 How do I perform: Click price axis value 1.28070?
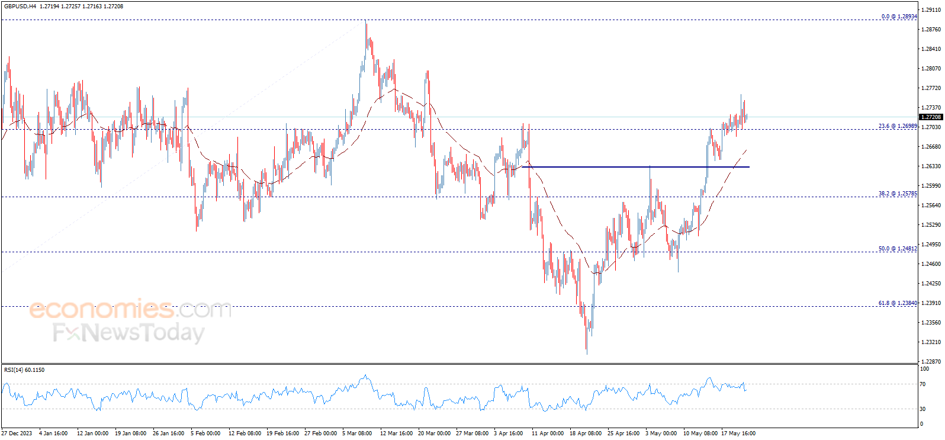pos(931,69)
